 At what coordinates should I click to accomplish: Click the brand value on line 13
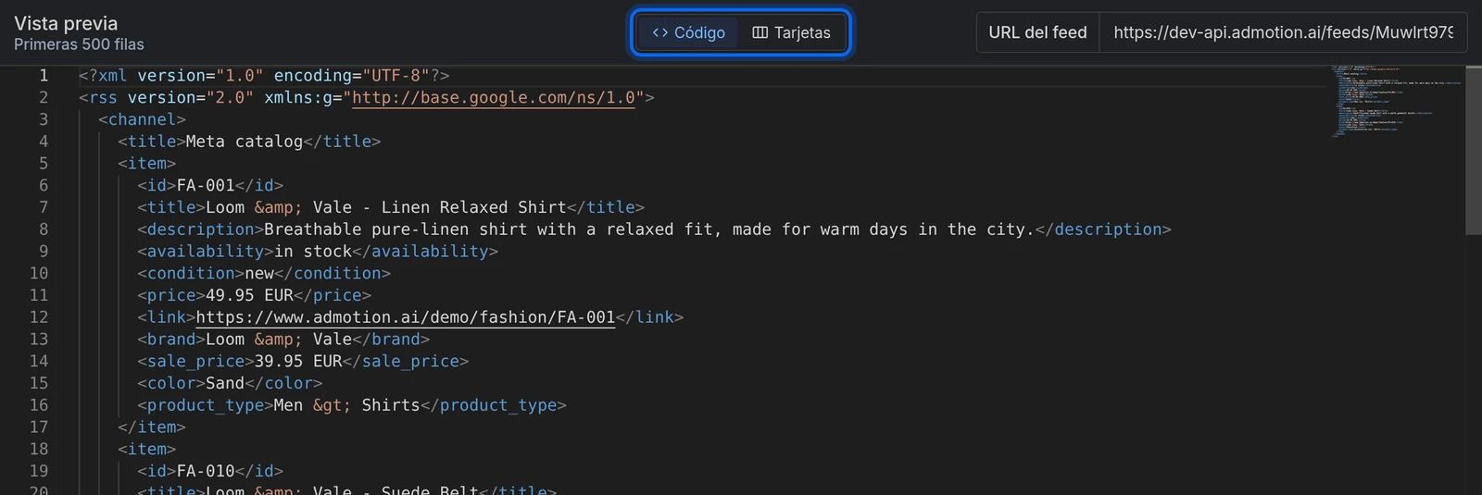(279, 340)
